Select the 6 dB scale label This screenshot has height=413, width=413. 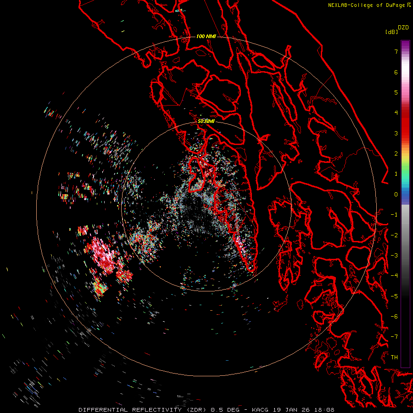click(x=396, y=72)
